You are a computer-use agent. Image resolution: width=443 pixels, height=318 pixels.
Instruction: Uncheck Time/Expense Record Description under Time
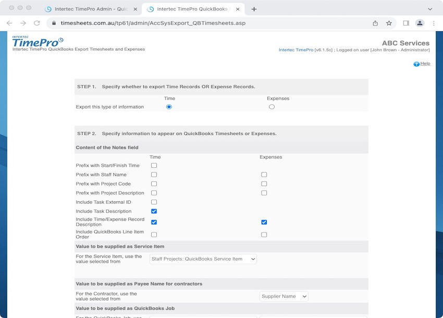tap(154, 222)
